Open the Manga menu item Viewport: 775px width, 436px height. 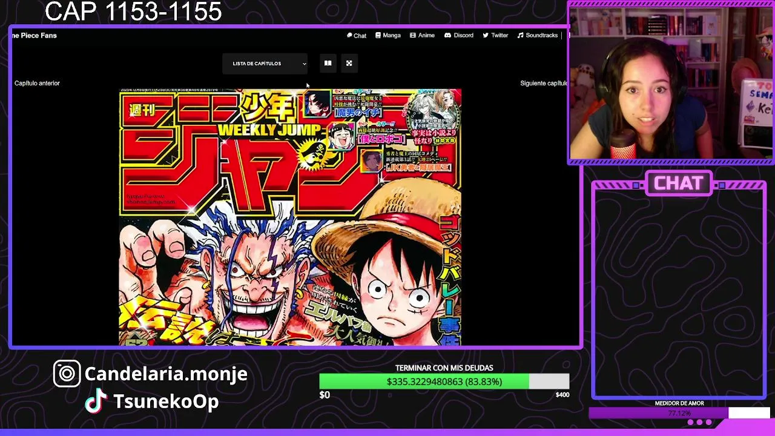tap(388, 36)
